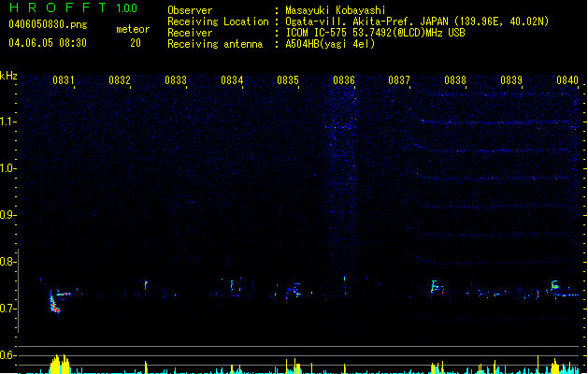Viewport: 588px width, 374px height.
Task: Click the 1.1 kHz axis label
Action: pyautogui.click(x=7, y=122)
